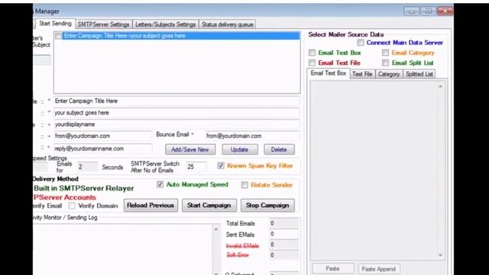Image resolution: width=489 pixels, height=275 pixels.
Task: Maximize the Manager window
Action: point(428,11)
